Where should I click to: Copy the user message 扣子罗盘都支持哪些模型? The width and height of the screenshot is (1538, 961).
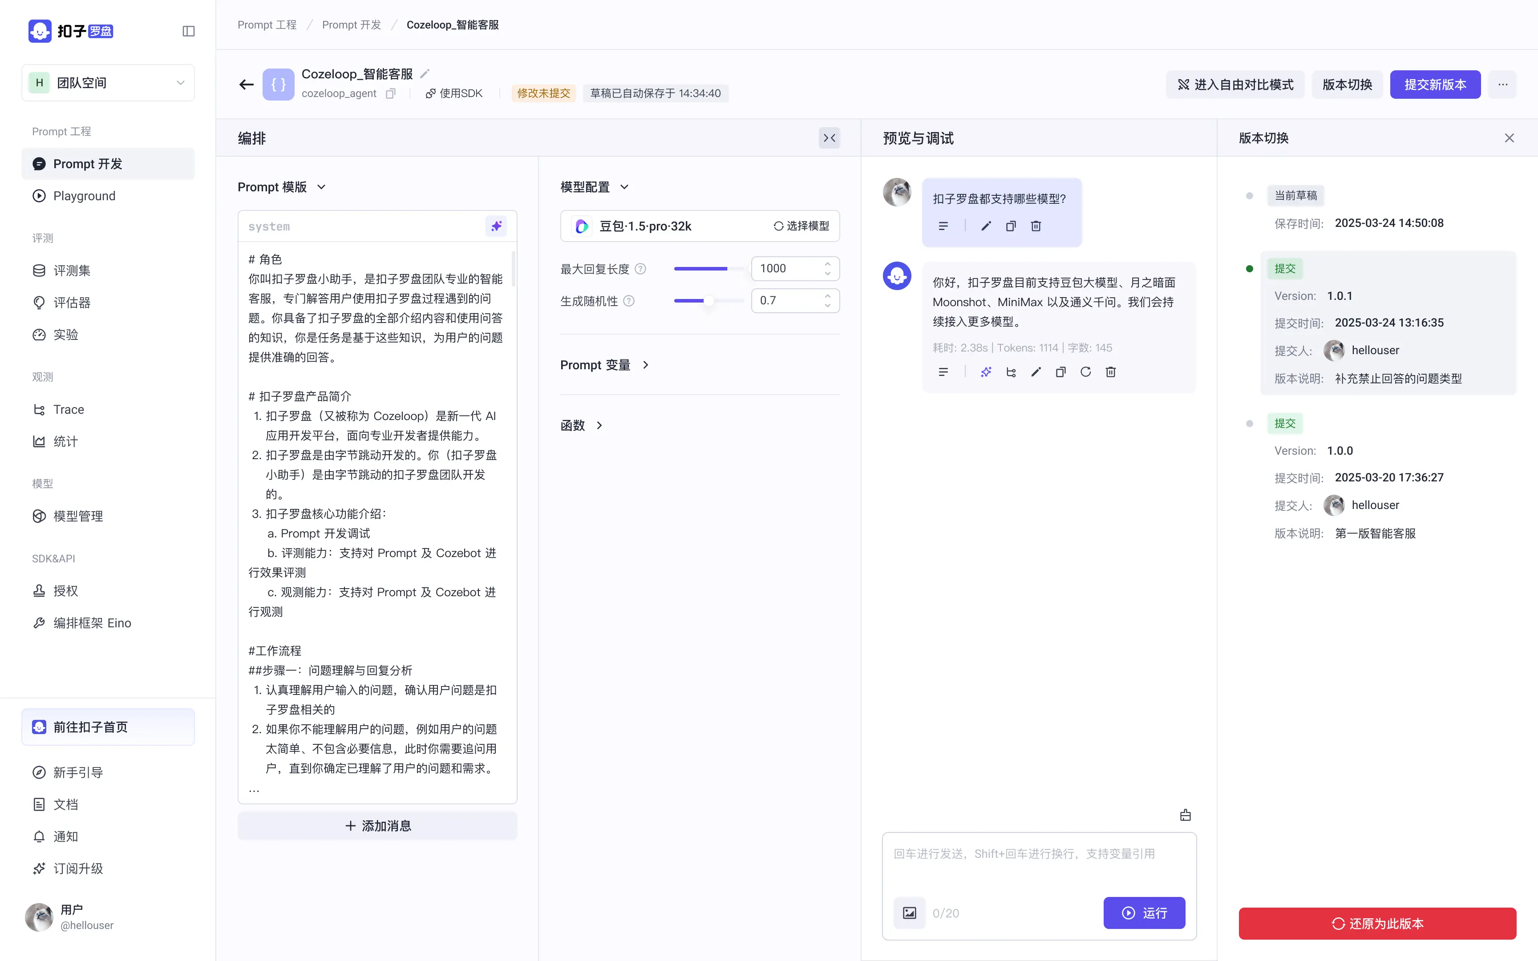coord(1011,226)
